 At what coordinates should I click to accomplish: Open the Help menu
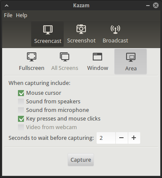pos(21,15)
